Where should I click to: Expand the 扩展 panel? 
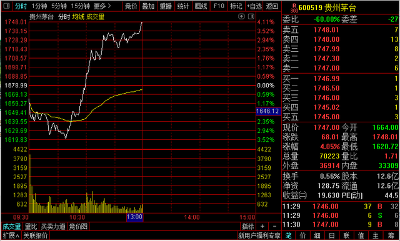tap(11, 235)
